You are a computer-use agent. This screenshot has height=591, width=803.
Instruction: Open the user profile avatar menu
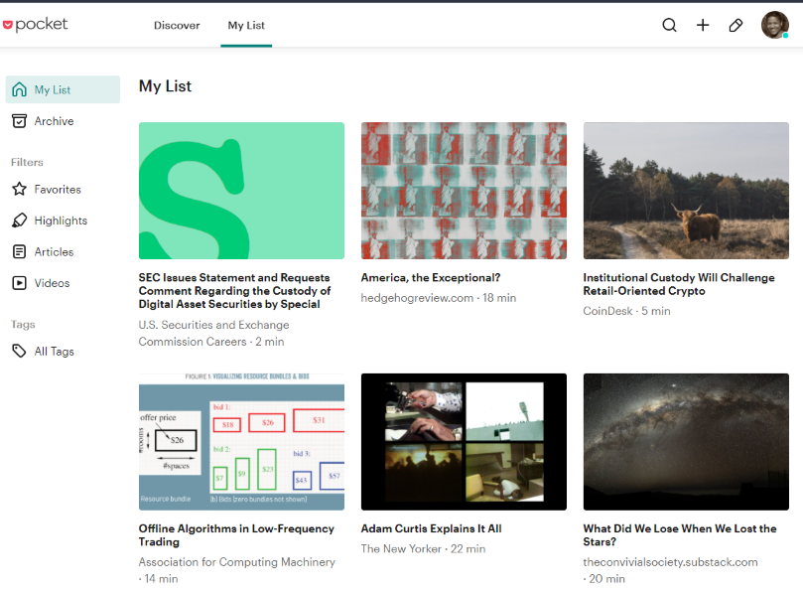tap(774, 25)
